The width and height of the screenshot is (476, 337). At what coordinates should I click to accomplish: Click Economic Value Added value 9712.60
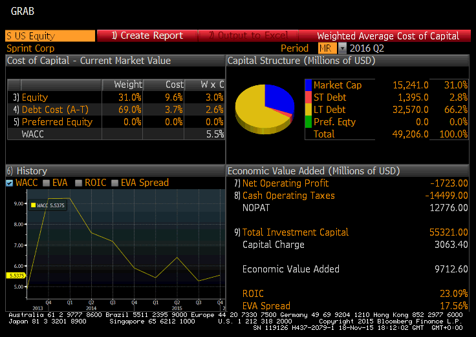point(451,269)
